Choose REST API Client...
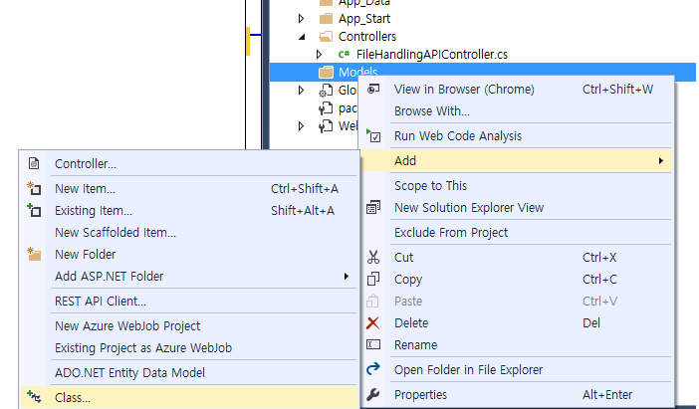699x409 pixels. [189, 302]
